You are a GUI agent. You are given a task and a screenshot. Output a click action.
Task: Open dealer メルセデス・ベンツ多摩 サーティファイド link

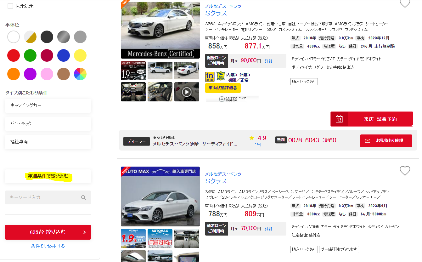[x=195, y=144]
